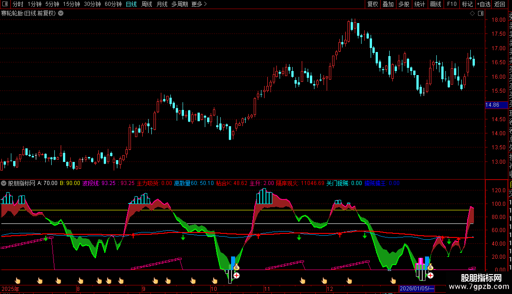Click the money bag signal icon near January
Viewport: 512px width, 294px height.
tap(430, 267)
